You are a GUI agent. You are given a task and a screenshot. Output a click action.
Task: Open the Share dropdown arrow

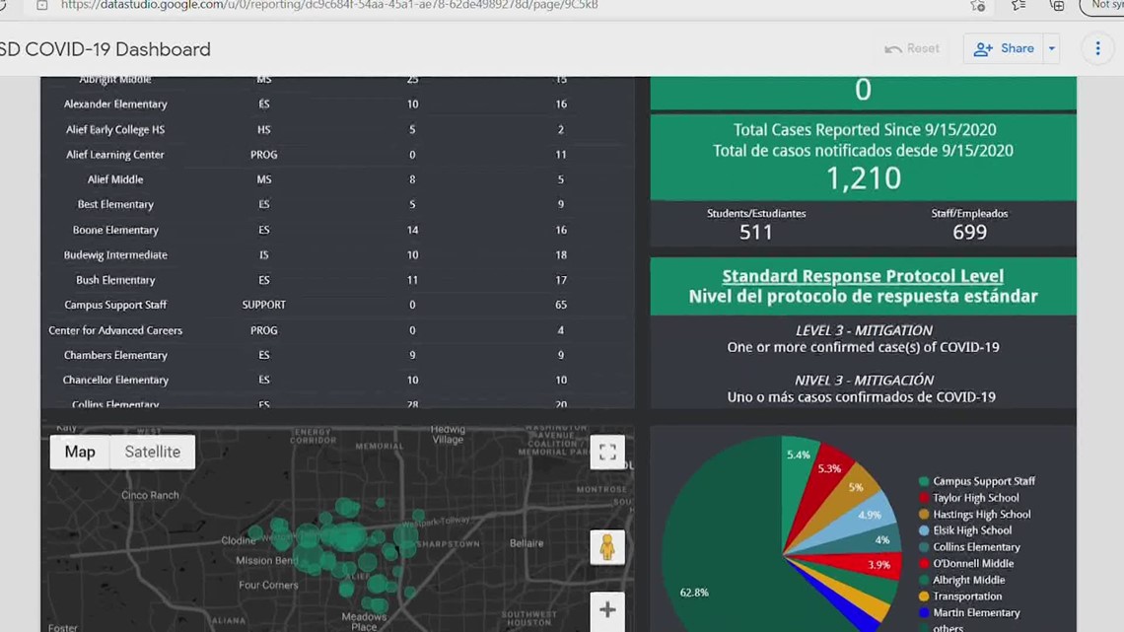[x=1050, y=47]
